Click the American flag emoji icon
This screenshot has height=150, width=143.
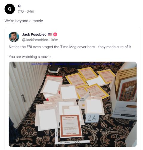pyautogui.click(x=50, y=34)
